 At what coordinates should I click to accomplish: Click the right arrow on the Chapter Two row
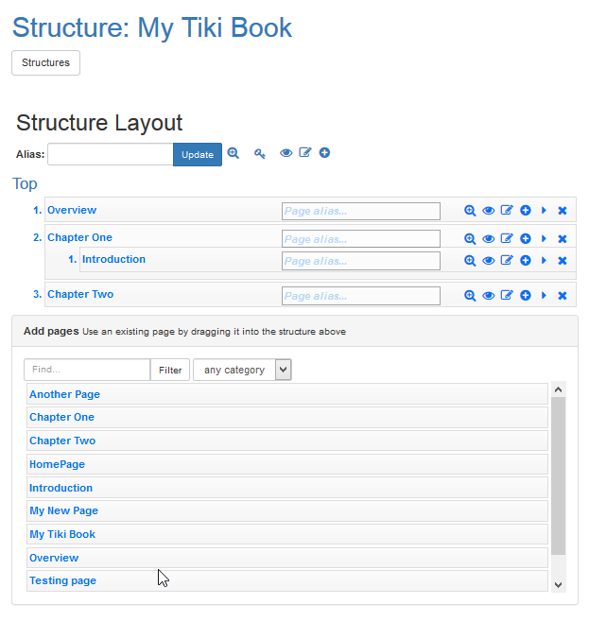(544, 296)
